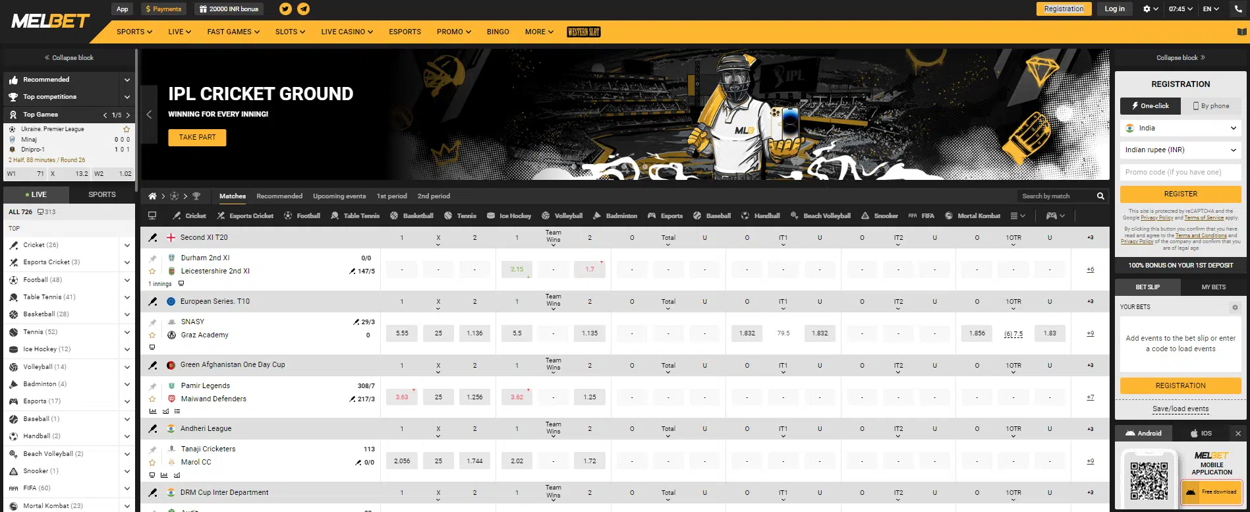1250x512 pixels.
Task: Click football ball breadcrumb icon
Action: click(x=174, y=196)
